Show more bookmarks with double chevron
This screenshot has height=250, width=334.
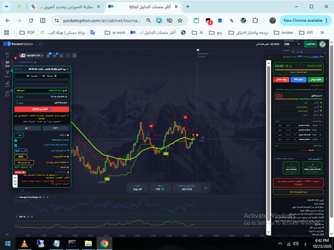322,33
